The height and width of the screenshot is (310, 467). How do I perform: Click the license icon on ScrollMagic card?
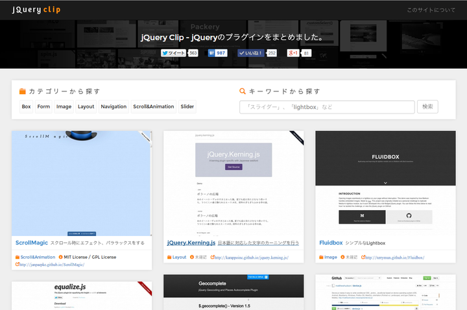[x=60, y=257]
